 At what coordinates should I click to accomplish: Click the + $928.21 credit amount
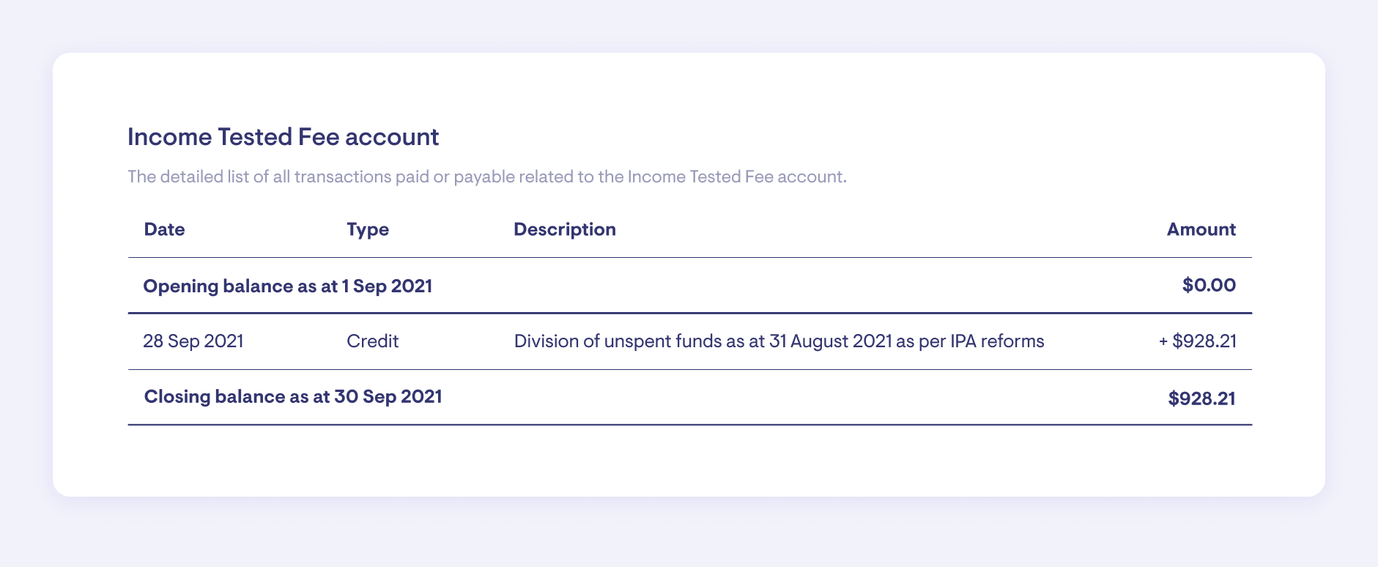[1197, 341]
